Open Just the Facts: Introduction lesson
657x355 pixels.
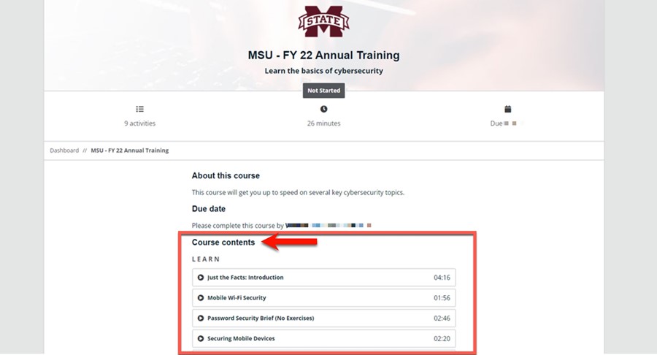(324, 278)
